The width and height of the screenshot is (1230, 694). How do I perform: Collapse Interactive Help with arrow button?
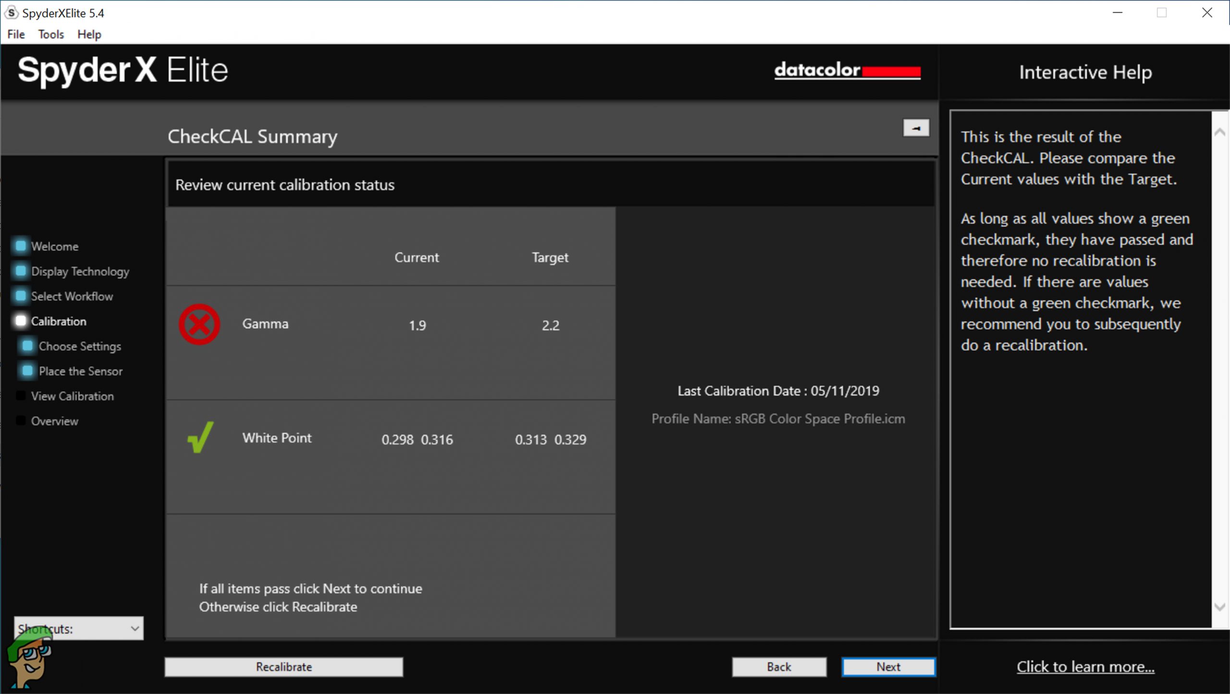[x=916, y=128]
